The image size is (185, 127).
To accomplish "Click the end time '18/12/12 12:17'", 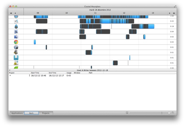I will click(56, 75).
